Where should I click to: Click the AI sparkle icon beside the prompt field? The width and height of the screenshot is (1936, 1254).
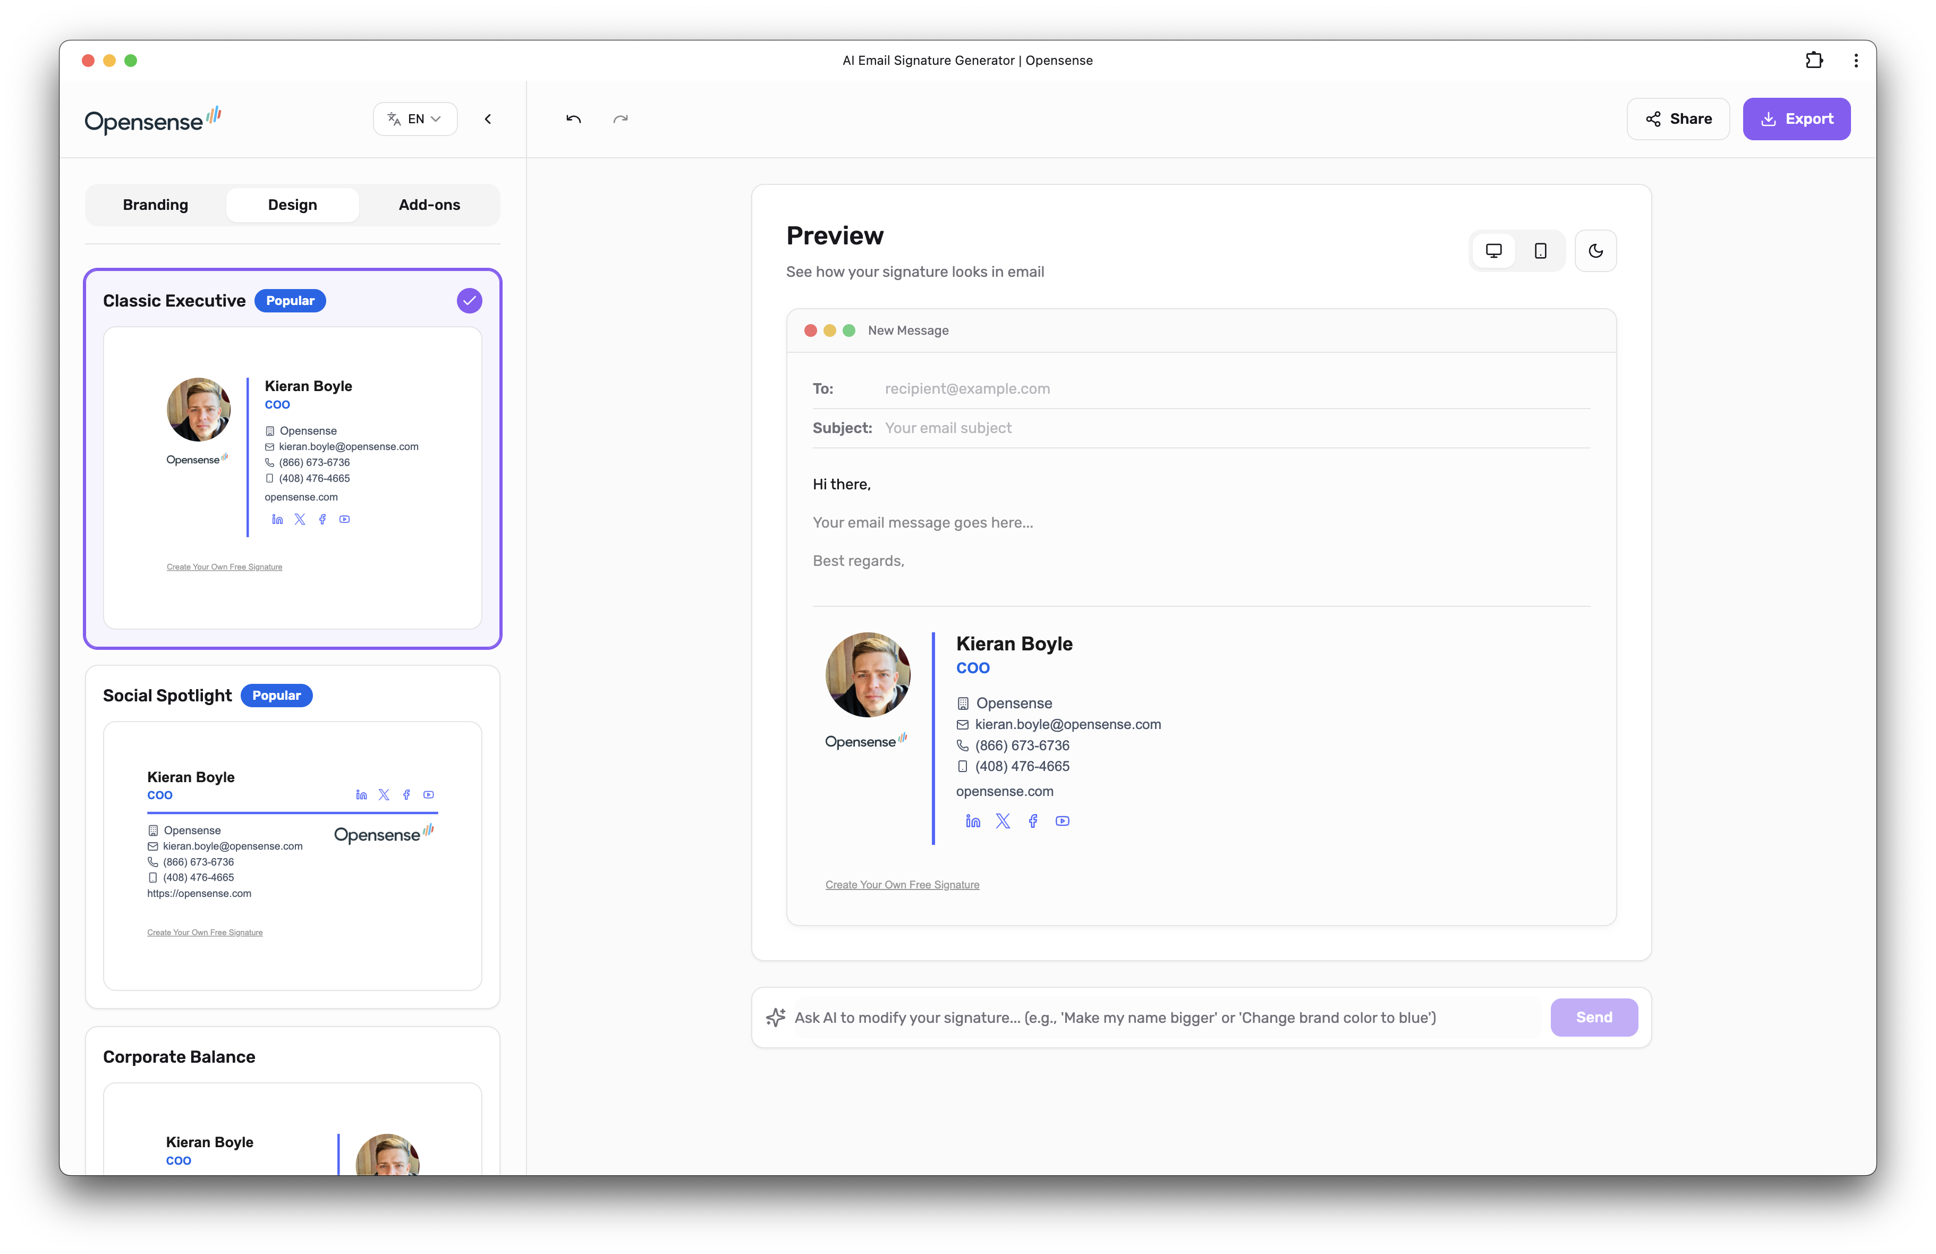pos(775,1017)
